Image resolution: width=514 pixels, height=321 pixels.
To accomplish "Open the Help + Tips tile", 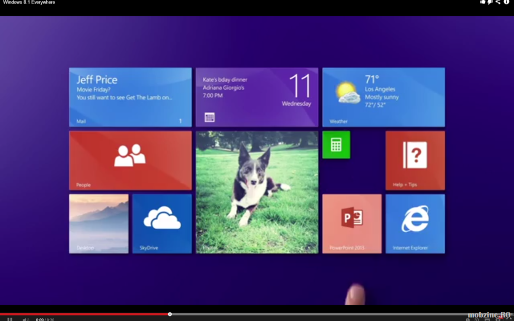I will [415, 160].
